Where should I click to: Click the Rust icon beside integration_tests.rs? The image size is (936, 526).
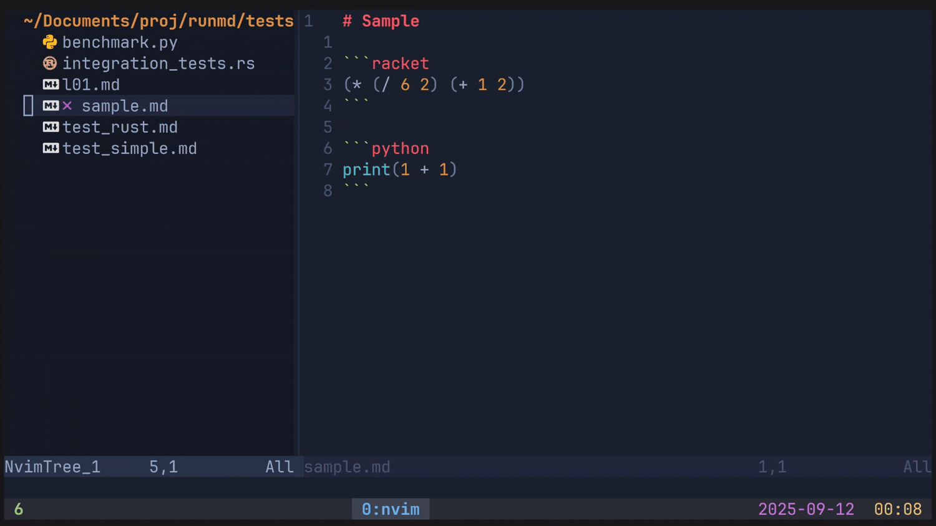50,64
